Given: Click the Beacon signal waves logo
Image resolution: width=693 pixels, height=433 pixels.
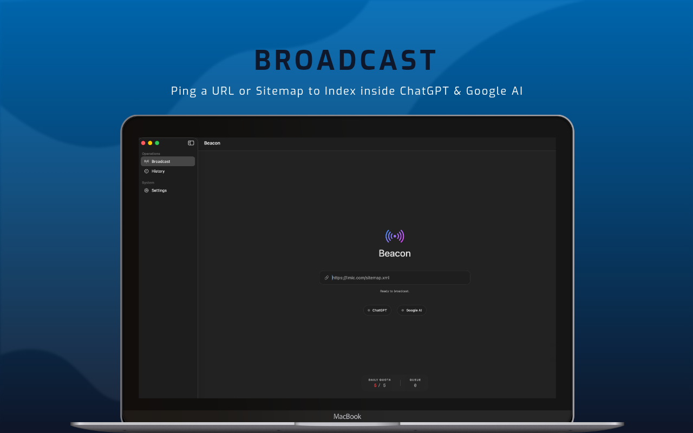Looking at the screenshot, I should click(x=394, y=236).
